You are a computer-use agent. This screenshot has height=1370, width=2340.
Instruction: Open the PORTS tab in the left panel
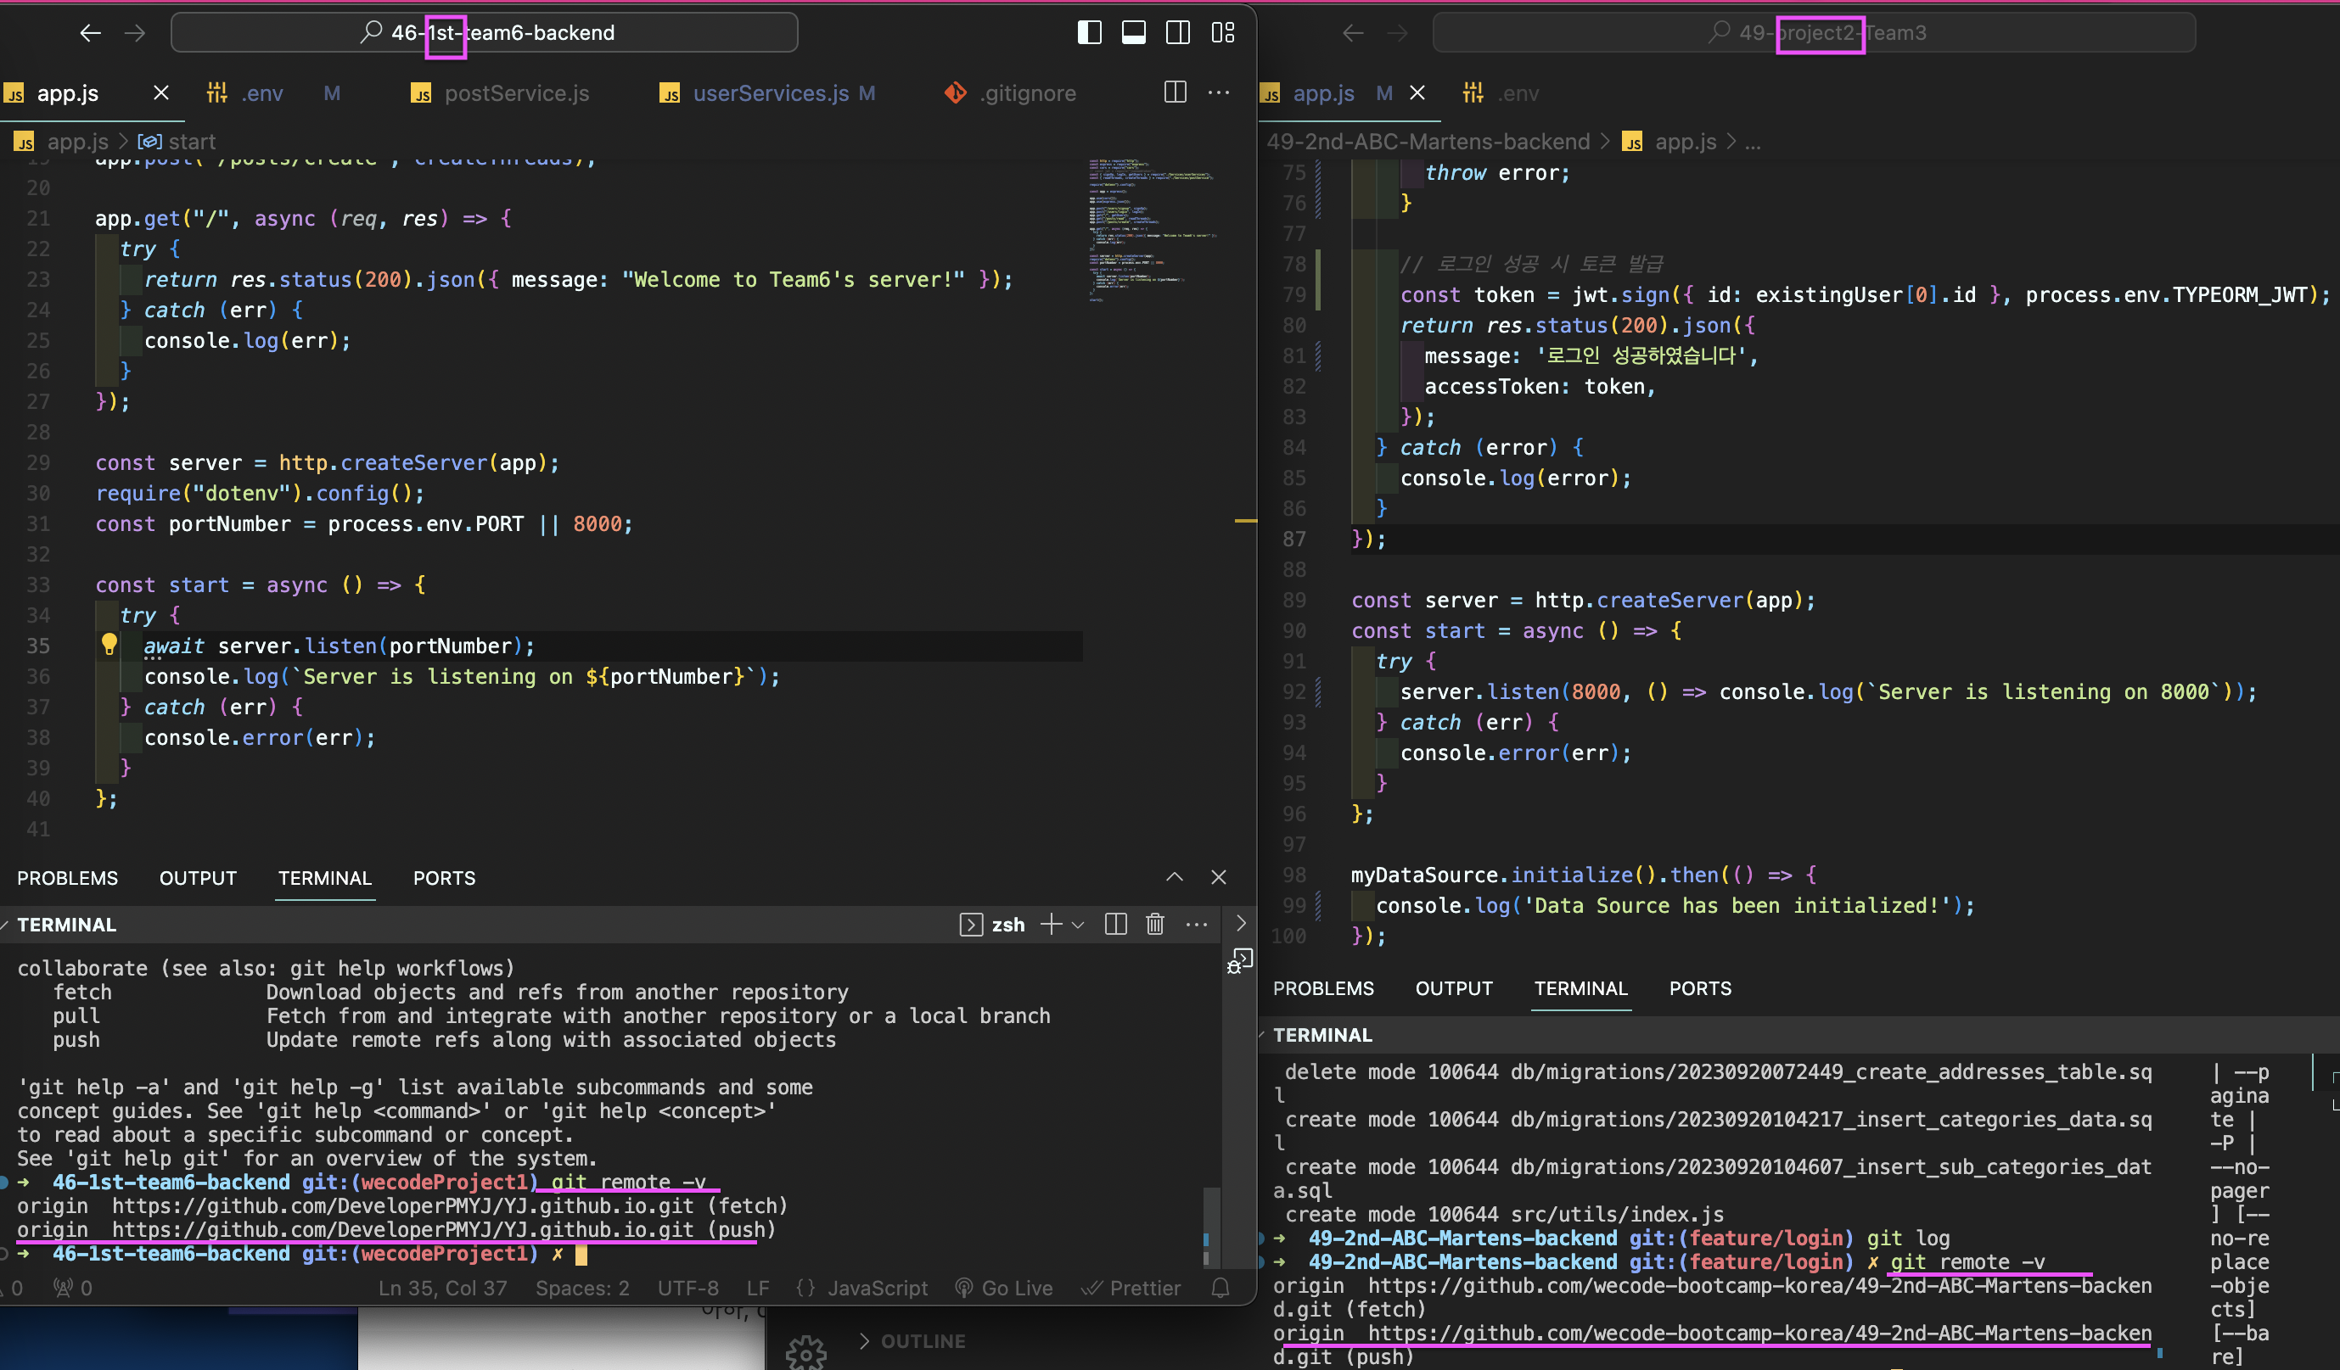click(x=444, y=878)
